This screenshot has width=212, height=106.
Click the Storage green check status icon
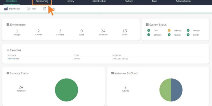(188, 31)
